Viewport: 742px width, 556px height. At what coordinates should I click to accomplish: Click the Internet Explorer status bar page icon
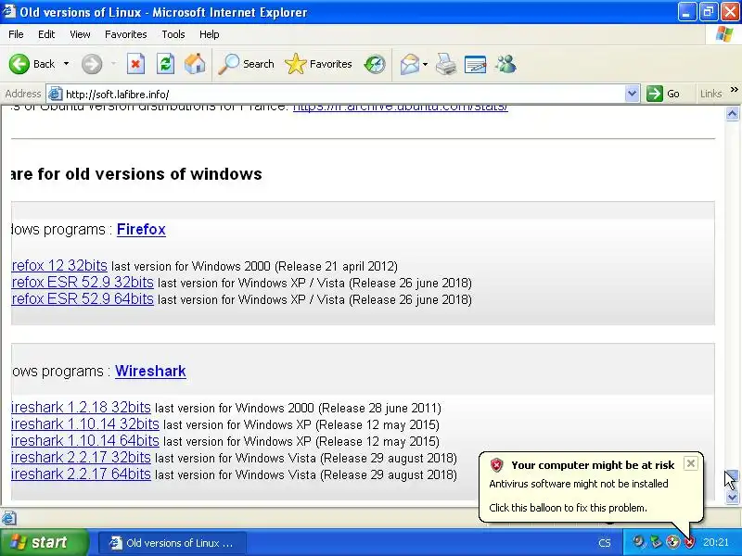pyautogui.click(x=9, y=518)
